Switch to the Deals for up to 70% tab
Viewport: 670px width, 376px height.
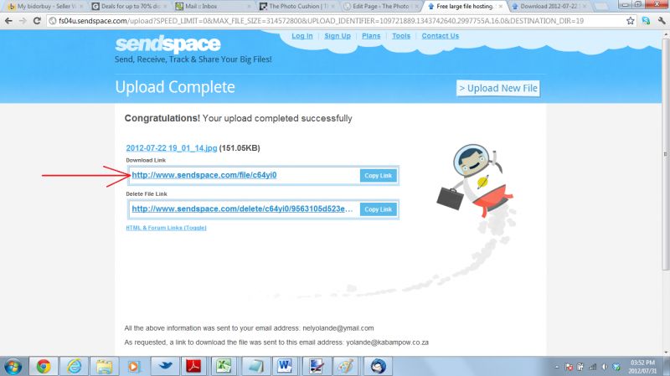pyautogui.click(x=129, y=7)
